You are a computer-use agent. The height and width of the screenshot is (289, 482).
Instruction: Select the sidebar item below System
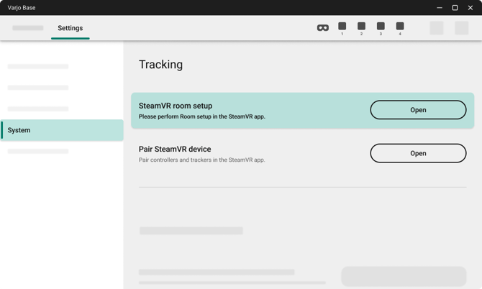coord(38,152)
